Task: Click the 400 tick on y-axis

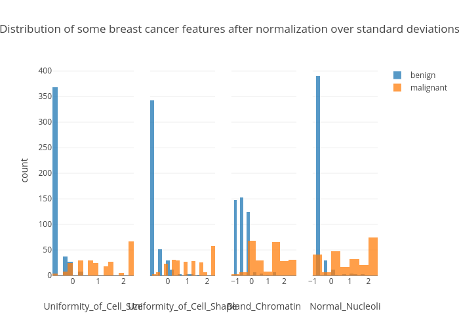Action: (45, 71)
